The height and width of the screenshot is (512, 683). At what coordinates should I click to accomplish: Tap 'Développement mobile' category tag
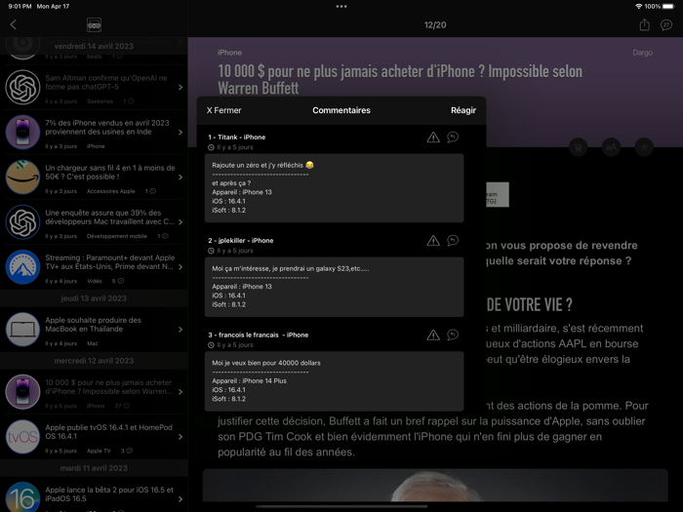(116, 236)
